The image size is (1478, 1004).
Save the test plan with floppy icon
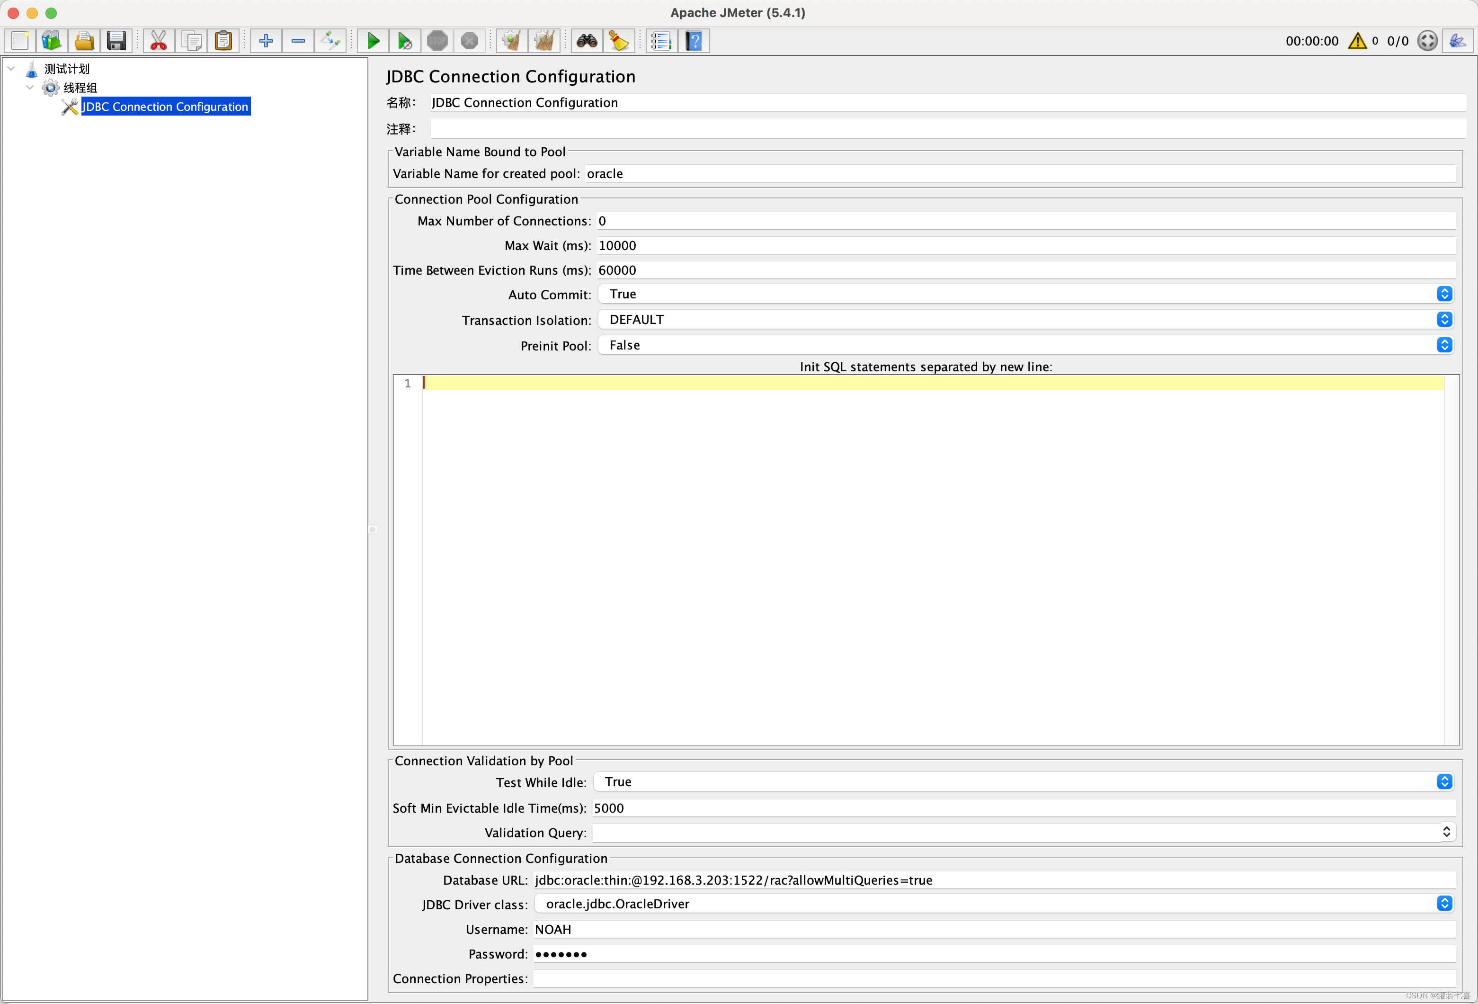click(116, 41)
